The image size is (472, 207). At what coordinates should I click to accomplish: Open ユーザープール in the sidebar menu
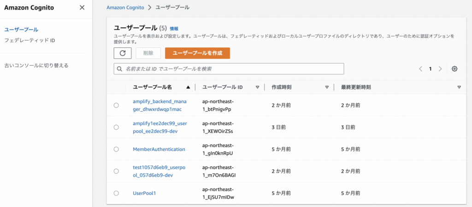coord(21,29)
